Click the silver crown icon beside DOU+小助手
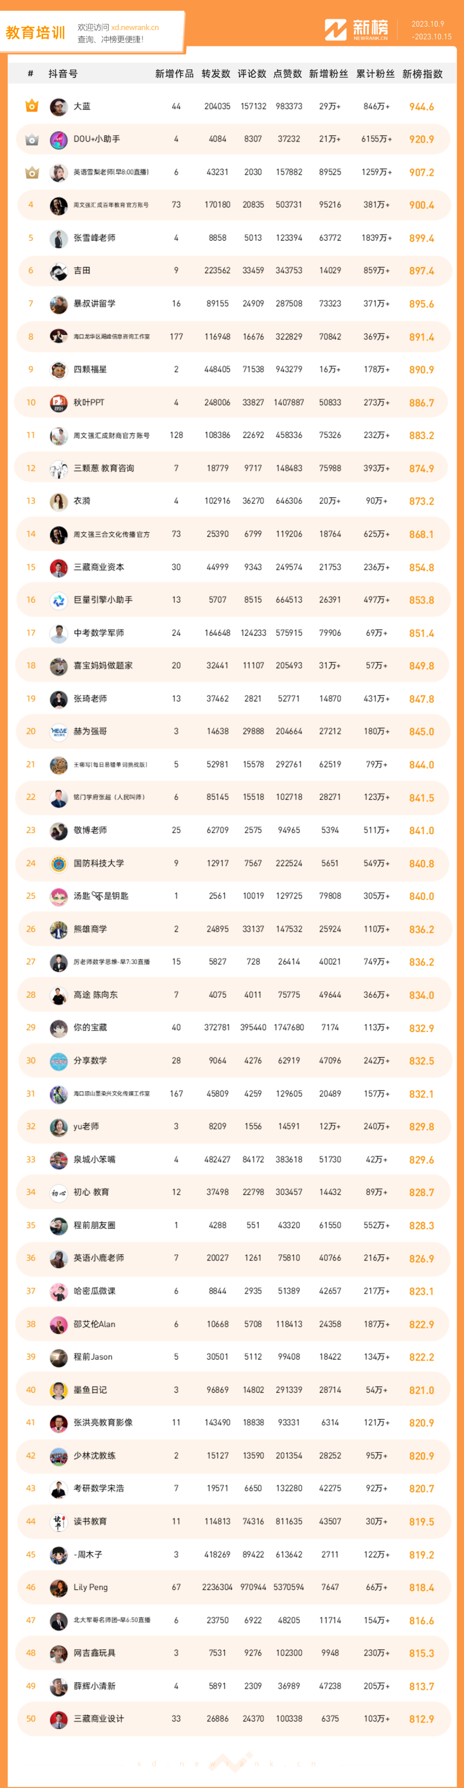This screenshot has width=464, height=1788. [x=31, y=139]
